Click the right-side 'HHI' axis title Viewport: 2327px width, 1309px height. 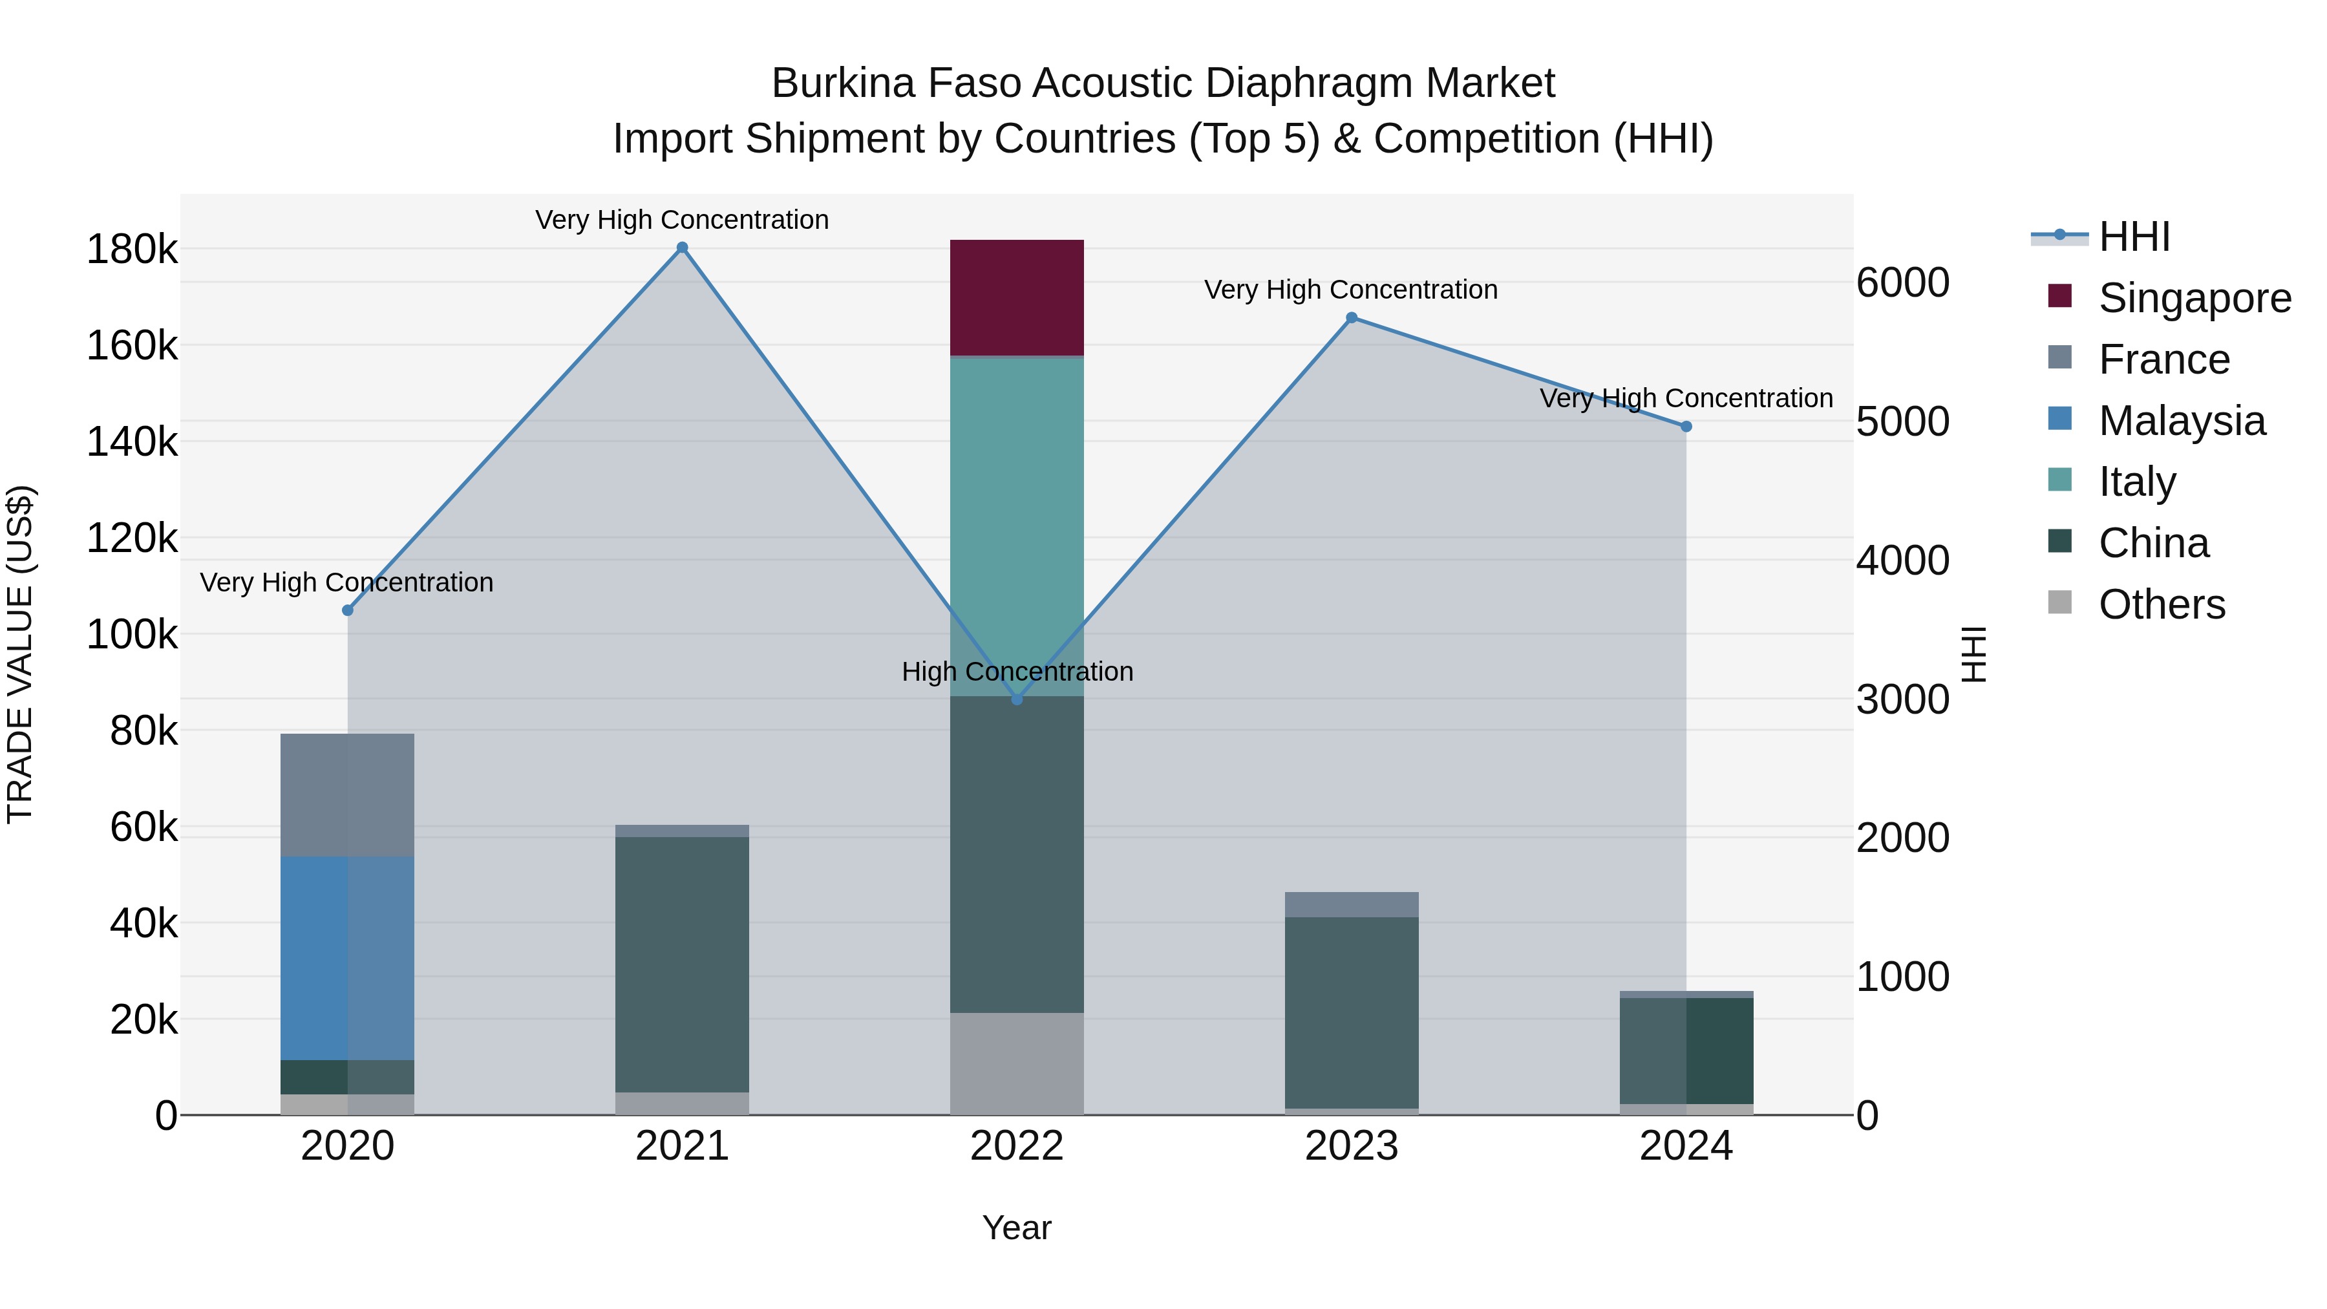1975,654
